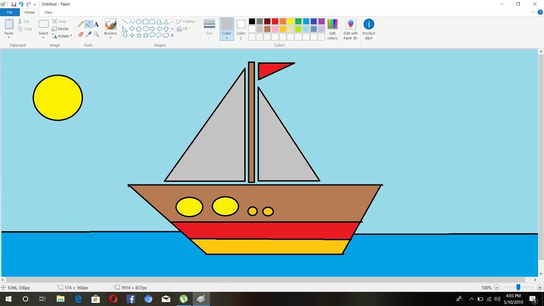Open Edit colors dialog

pyautogui.click(x=332, y=29)
